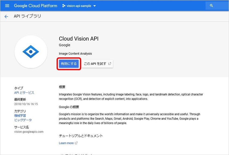The image size is (229, 155).
Task: Click the Google の概要 heading
Action: [x=69, y=107]
